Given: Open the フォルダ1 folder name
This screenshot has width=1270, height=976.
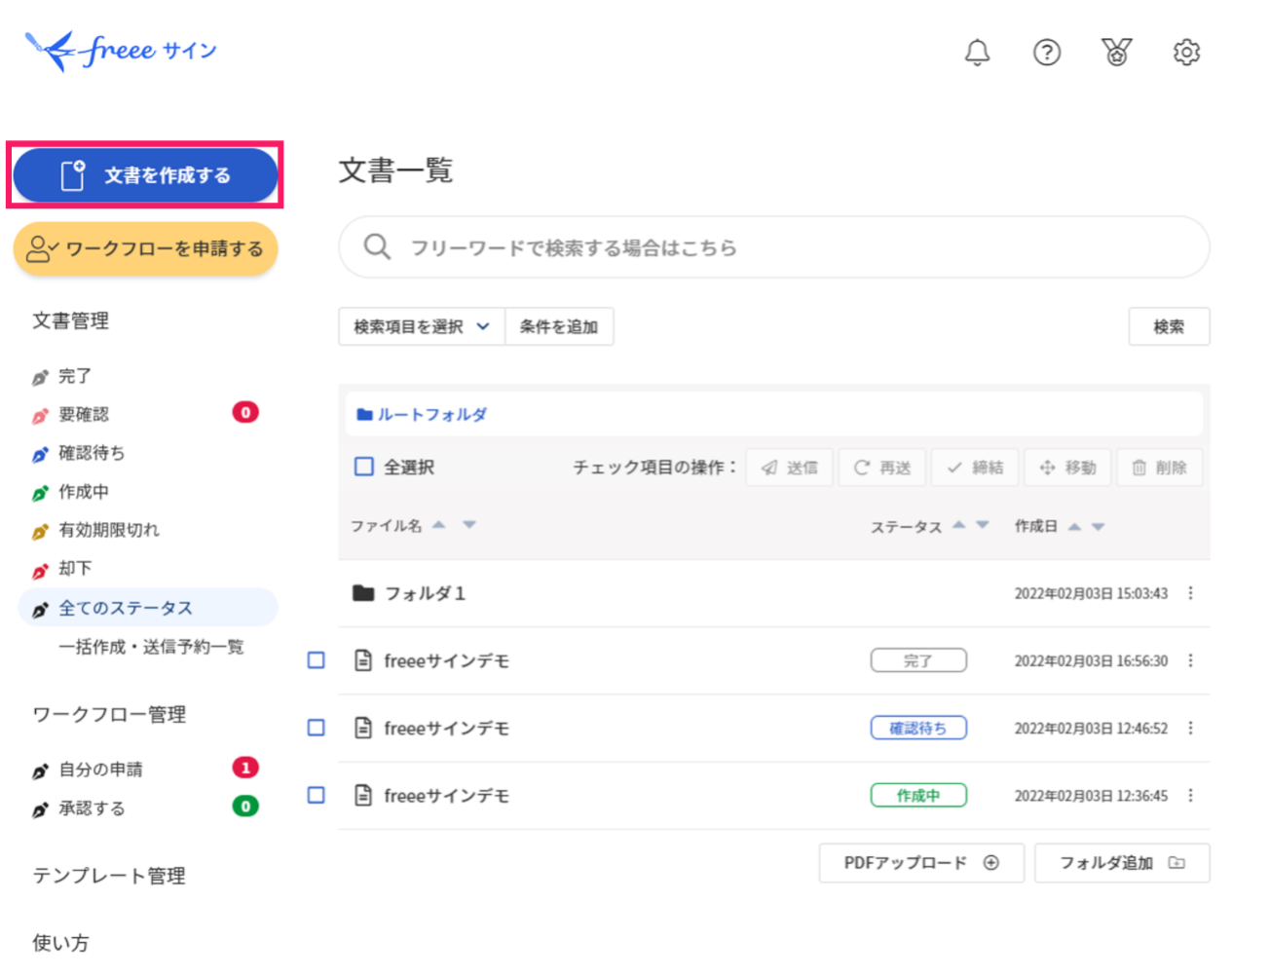Looking at the screenshot, I should (425, 593).
